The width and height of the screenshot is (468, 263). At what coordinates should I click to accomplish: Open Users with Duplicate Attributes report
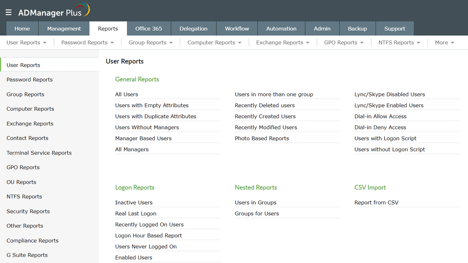pyautogui.click(x=156, y=116)
